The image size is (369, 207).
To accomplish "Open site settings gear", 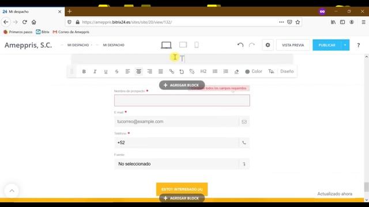I will click(x=268, y=45).
